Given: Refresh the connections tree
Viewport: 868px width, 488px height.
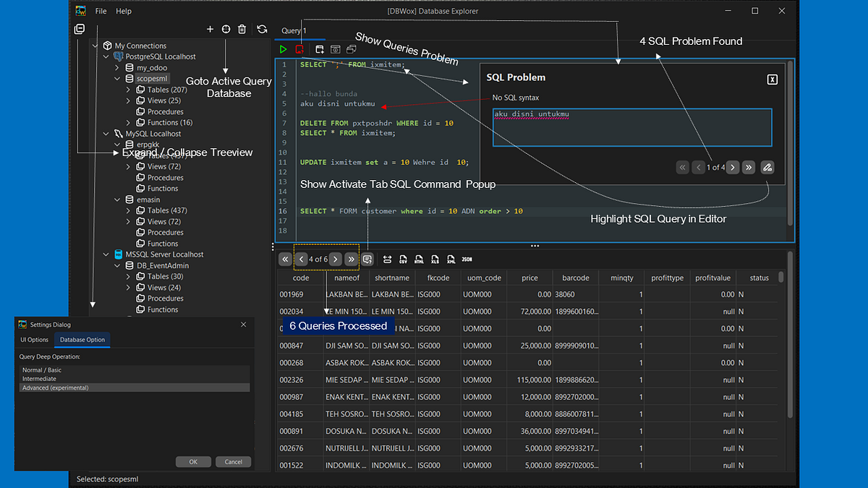Looking at the screenshot, I should (262, 30).
